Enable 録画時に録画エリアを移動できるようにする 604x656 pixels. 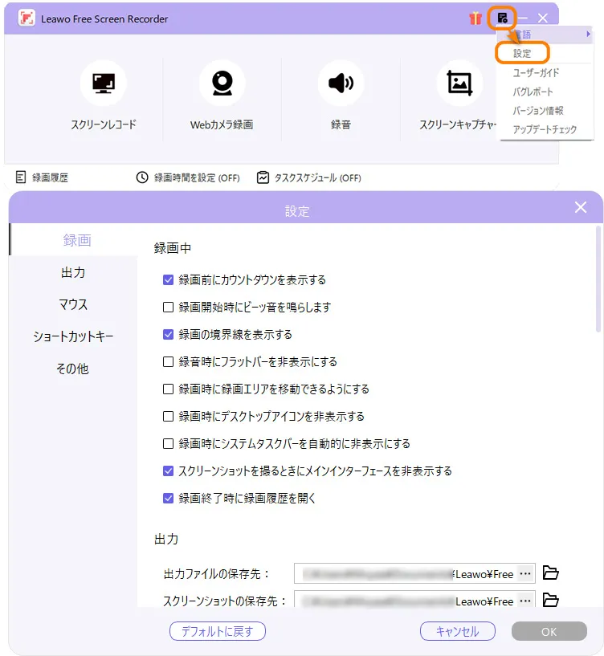tap(168, 389)
